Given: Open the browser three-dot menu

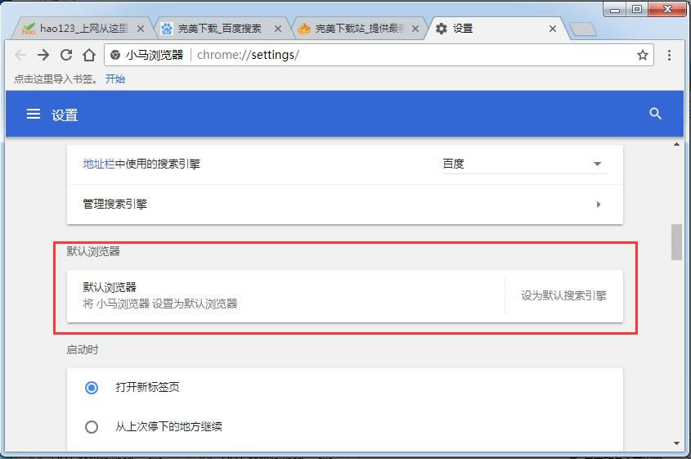Looking at the screenshot, I should (669, 55).
